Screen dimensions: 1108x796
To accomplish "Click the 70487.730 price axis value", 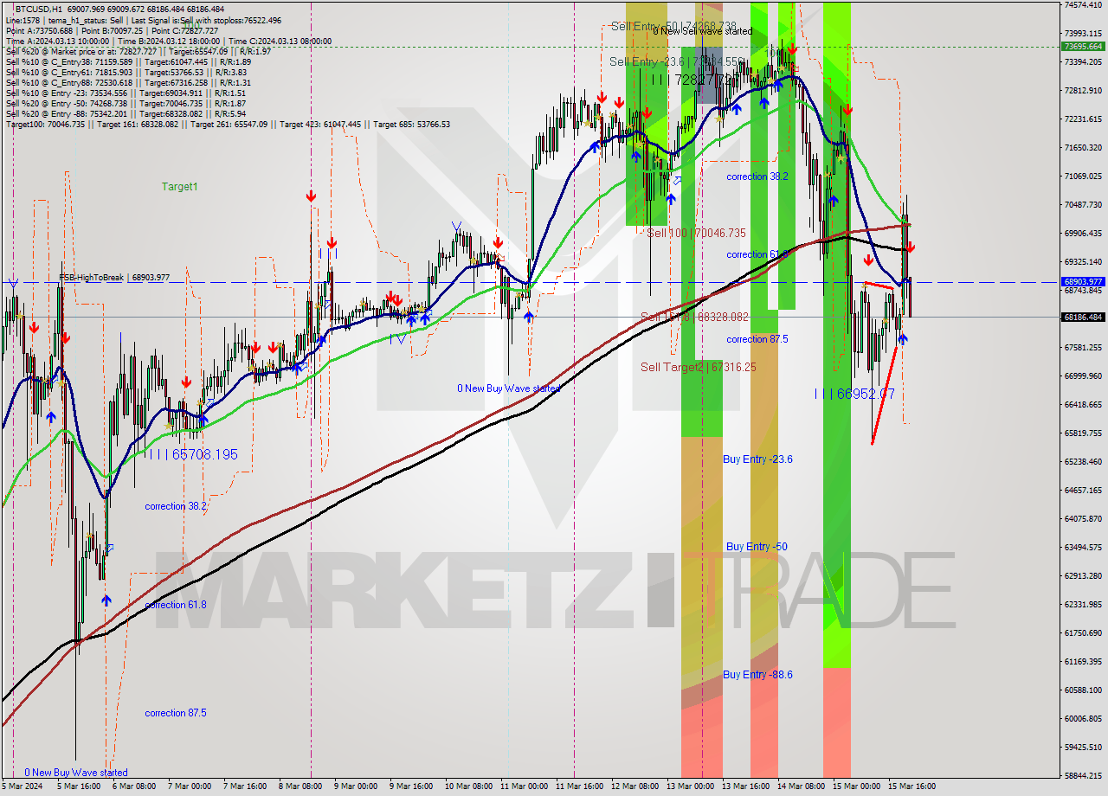I will tap(1083, 204).
